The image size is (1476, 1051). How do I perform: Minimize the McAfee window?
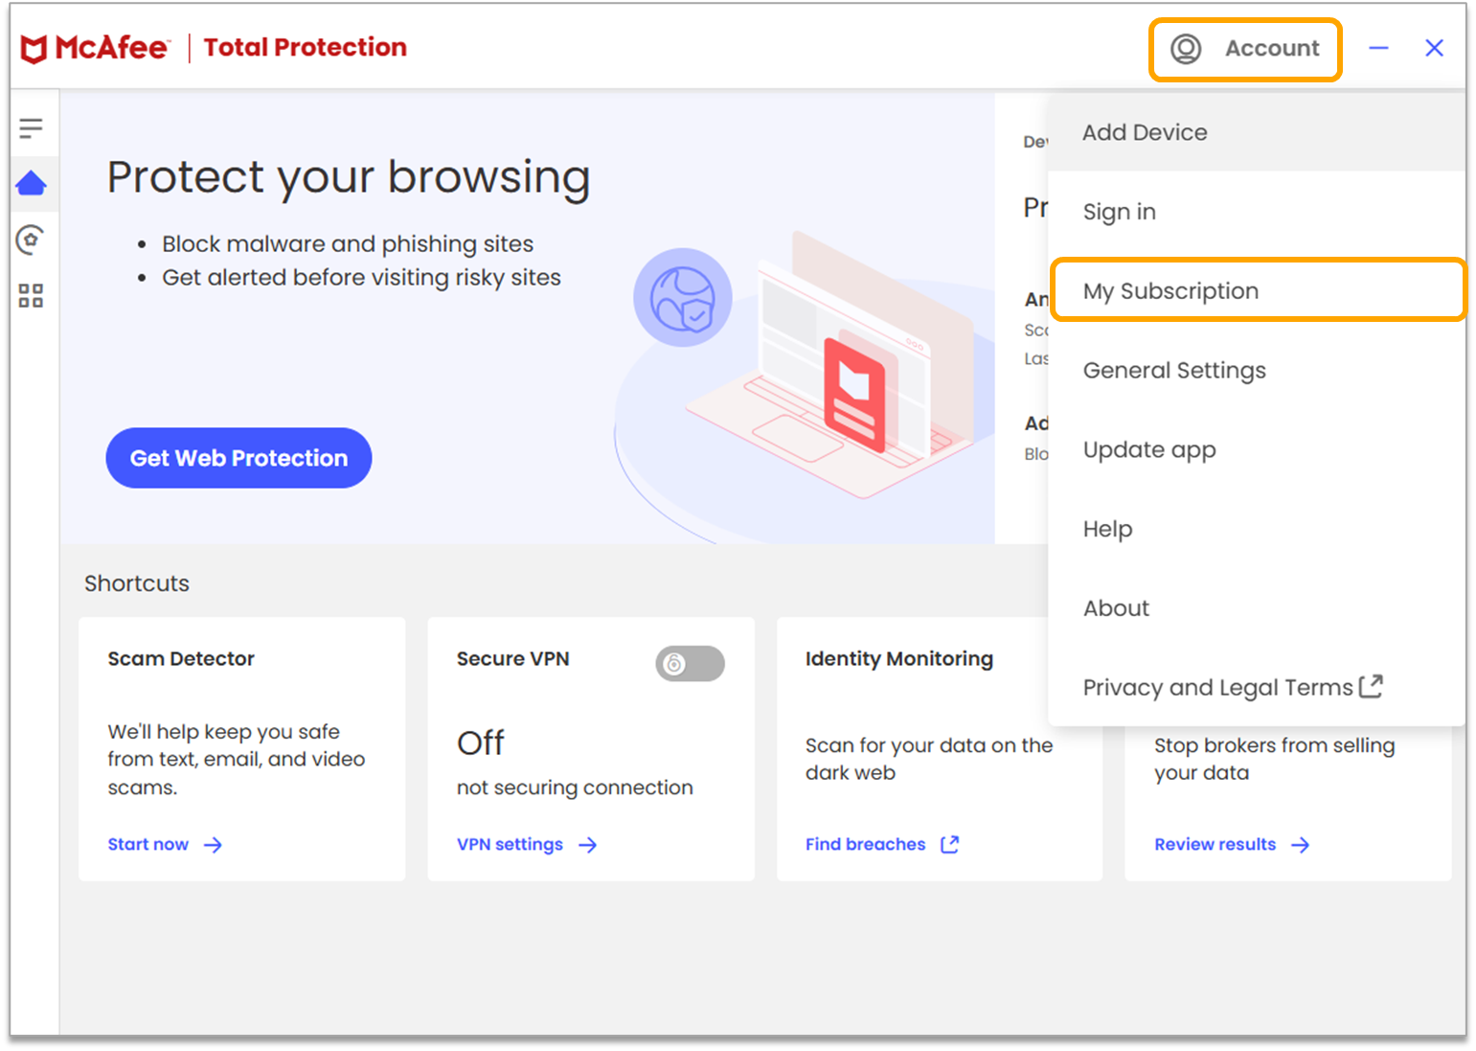coord(1378,49)
